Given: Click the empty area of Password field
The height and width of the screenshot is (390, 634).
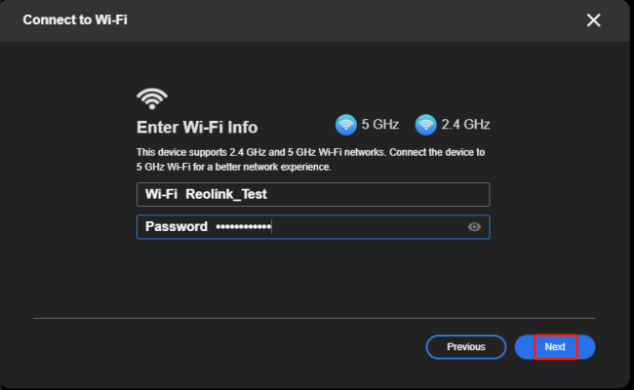Looking at the screenshot, I should (x=371, y=227).
